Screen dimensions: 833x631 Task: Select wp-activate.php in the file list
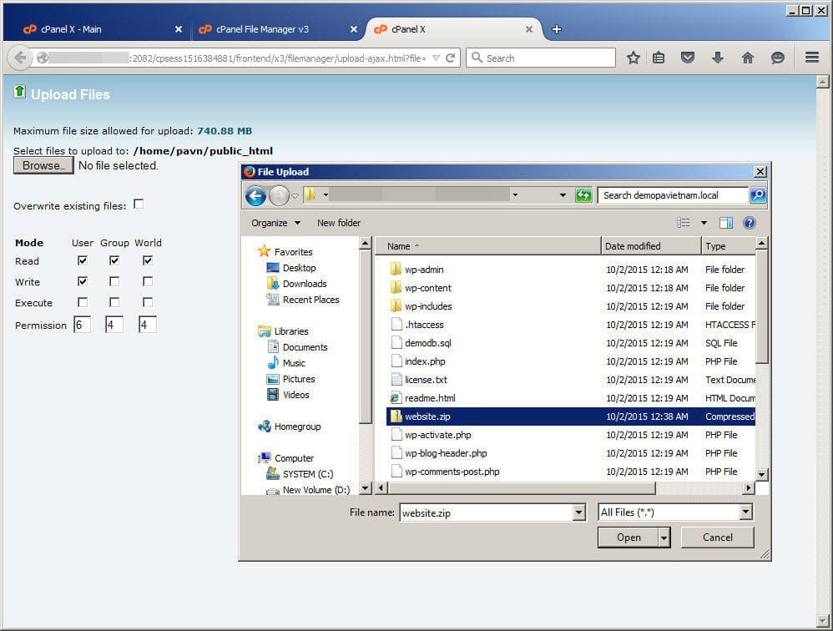tap(437, 435)
